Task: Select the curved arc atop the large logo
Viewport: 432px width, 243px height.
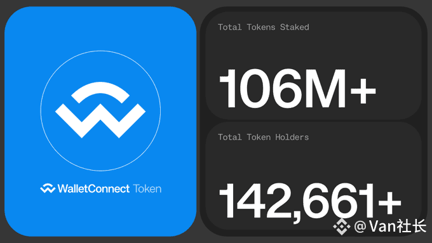Action: (100, 93)
